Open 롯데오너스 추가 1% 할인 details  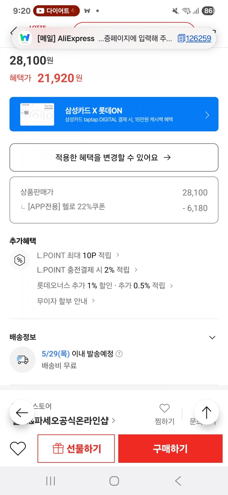pyautogui.click(x=105, y=286)
